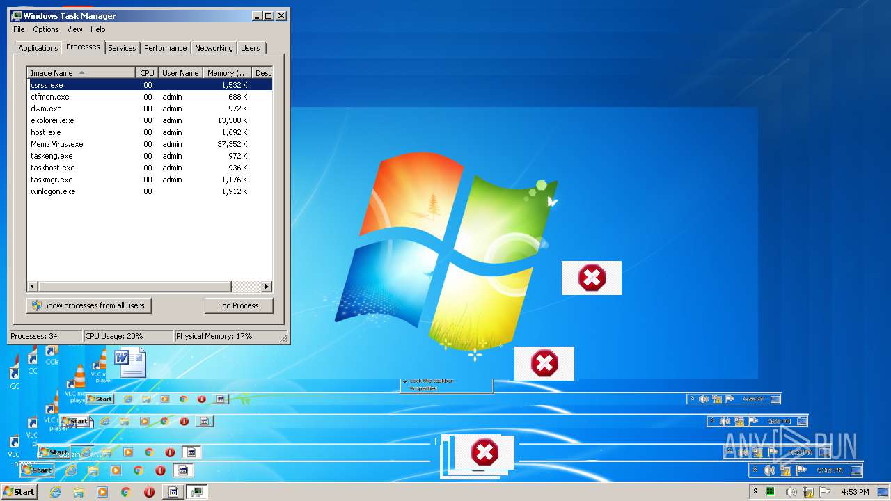Open the View menu in Task Manager

pos(74,29)
